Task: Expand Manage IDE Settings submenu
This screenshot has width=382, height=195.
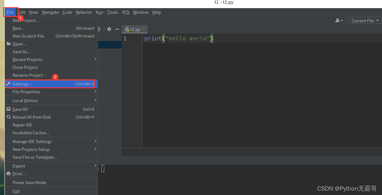Action: tap(51, 141)
